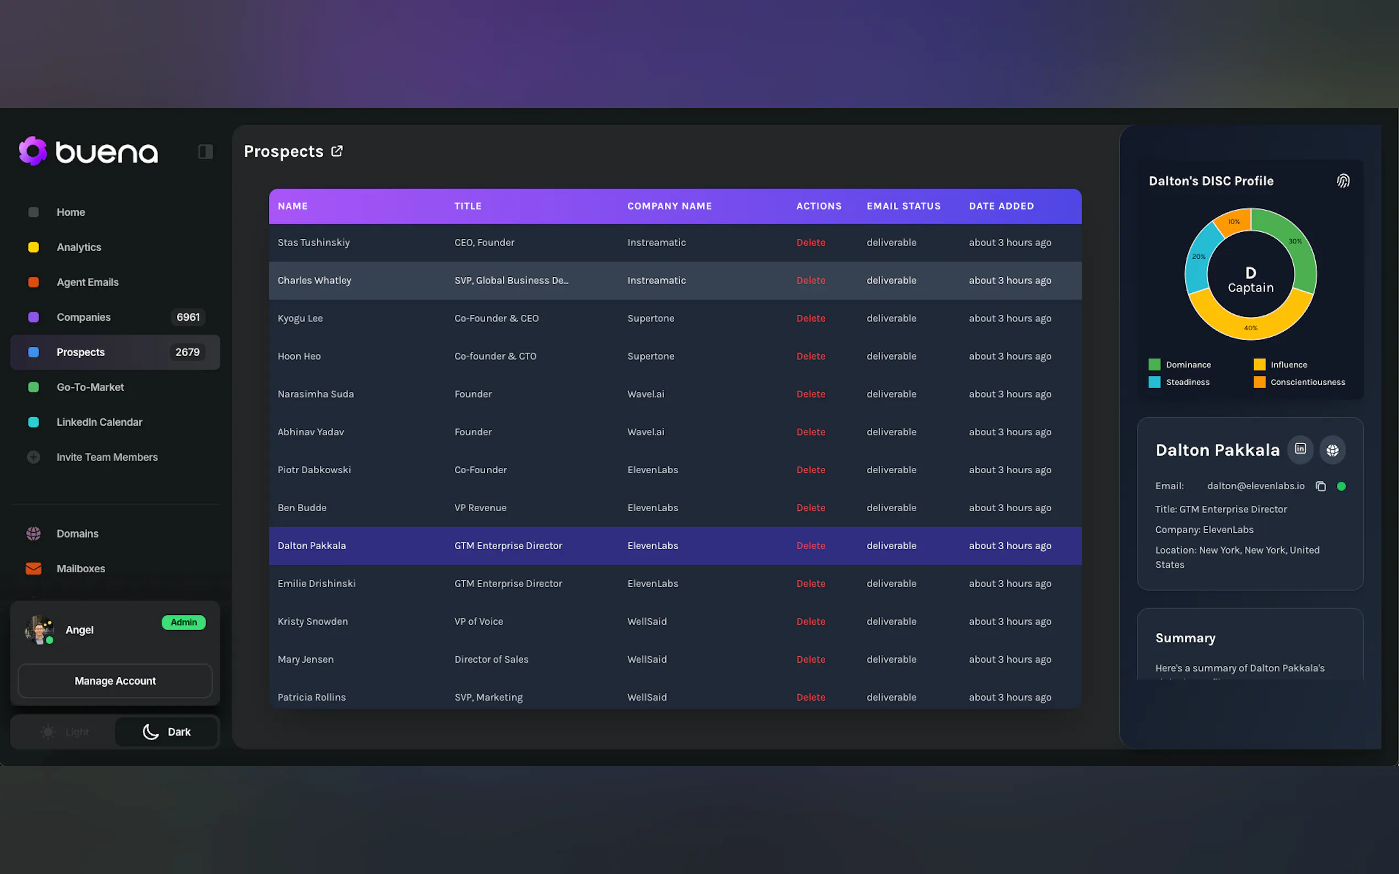Delete the Kyogu Lee prospect

click(x=810, y=319)
